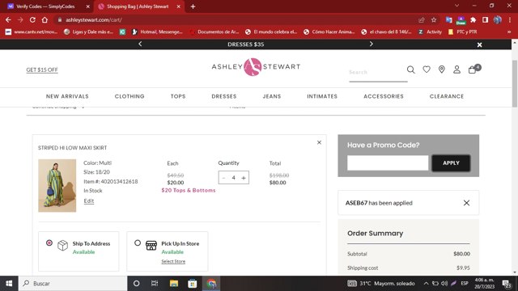Image resolution: width=518 pixels, height=291 pixels.
Task: Open the JEANS menu
Action: click(x=272, y=96)
